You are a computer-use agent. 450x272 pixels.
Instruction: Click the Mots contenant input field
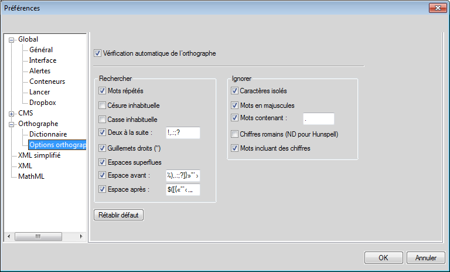(x=318, y=120)
